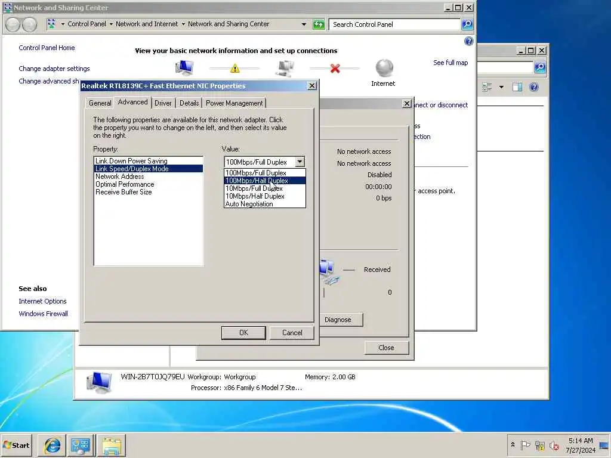Viewport: 611px width, 458px height.
Task: Switch to the Advanced tab
Action: tap(132, 102)
